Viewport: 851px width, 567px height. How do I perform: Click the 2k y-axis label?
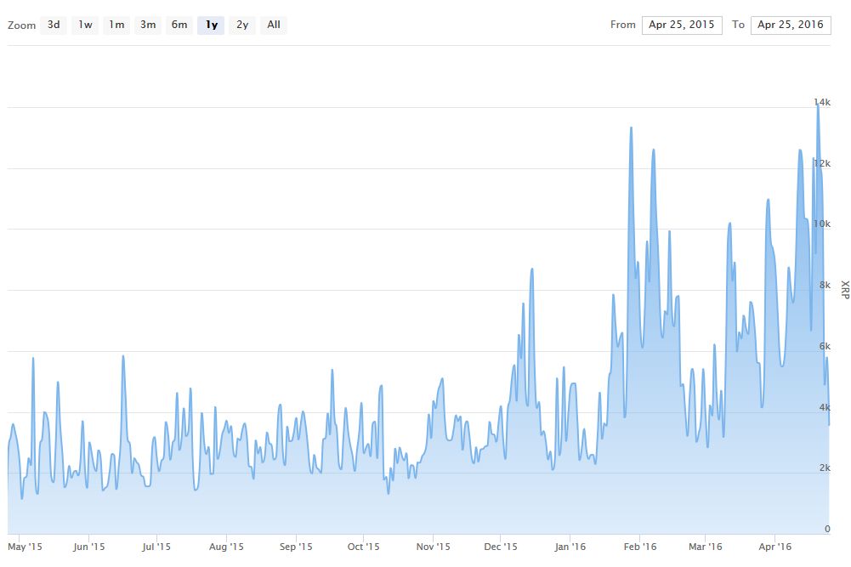825,468
